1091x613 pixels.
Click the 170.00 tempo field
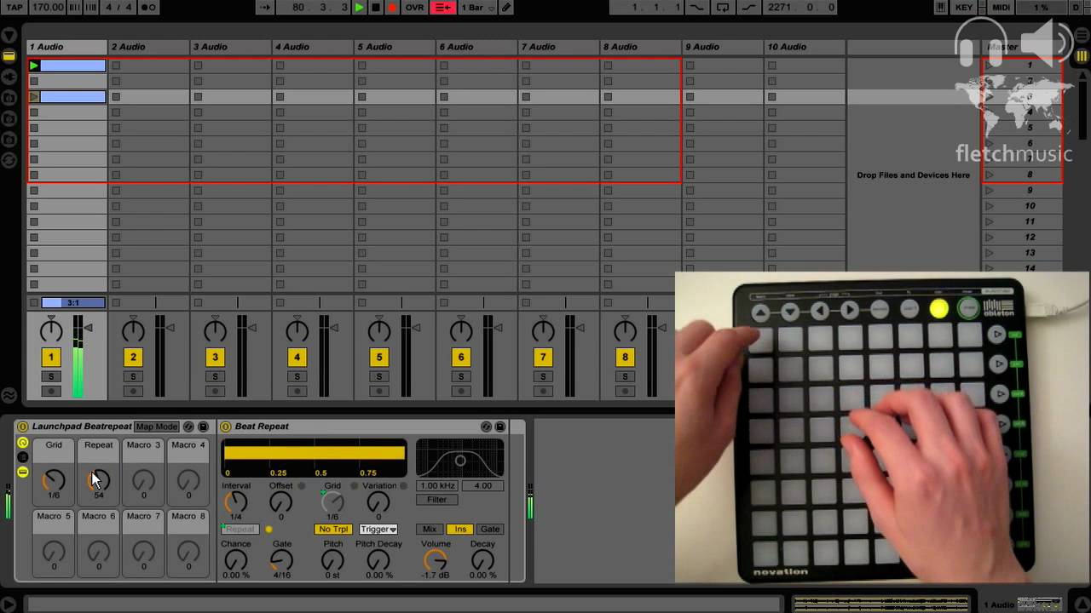click(47, 8)
